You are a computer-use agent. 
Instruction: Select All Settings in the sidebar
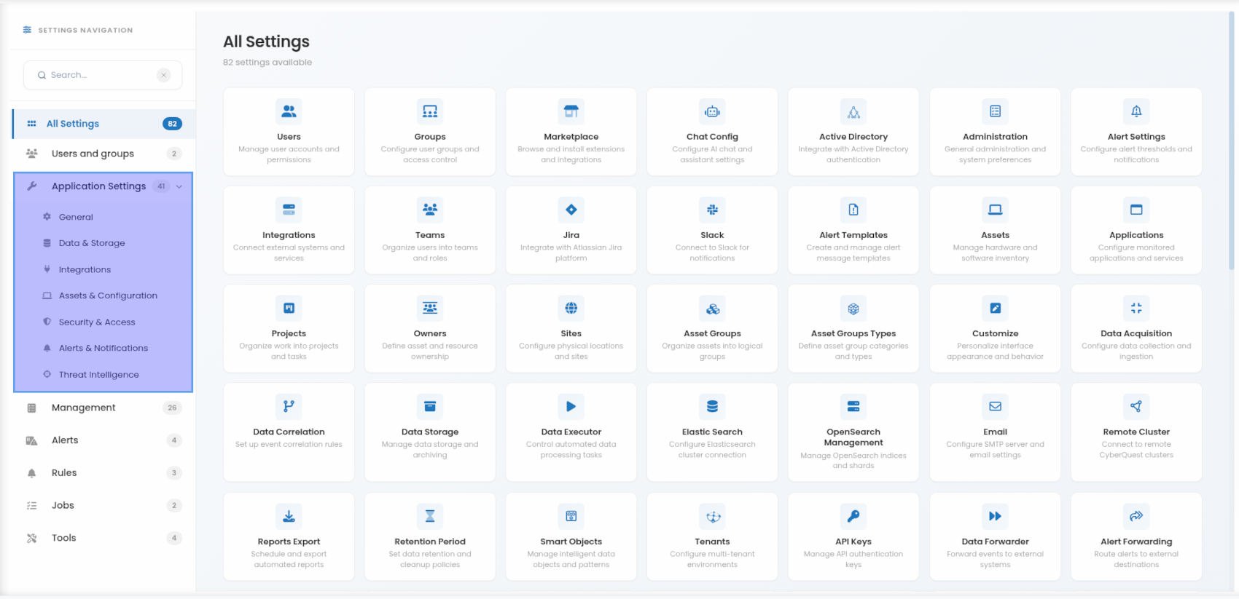click(x=104, y=124)
